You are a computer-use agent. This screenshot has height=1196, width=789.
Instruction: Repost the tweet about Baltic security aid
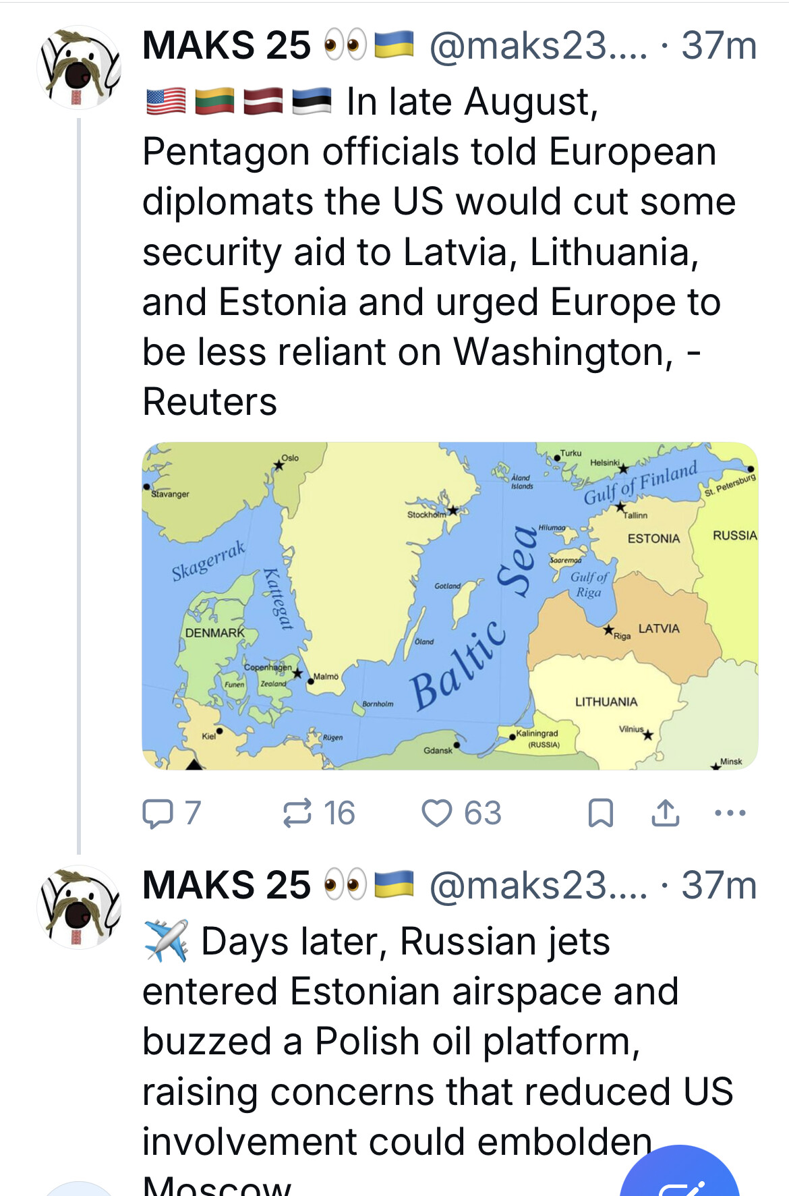pos(297,813)
